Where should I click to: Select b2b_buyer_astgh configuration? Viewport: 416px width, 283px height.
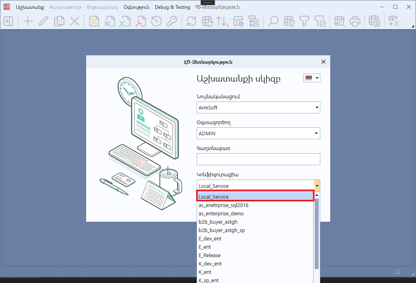pos(255,222)
